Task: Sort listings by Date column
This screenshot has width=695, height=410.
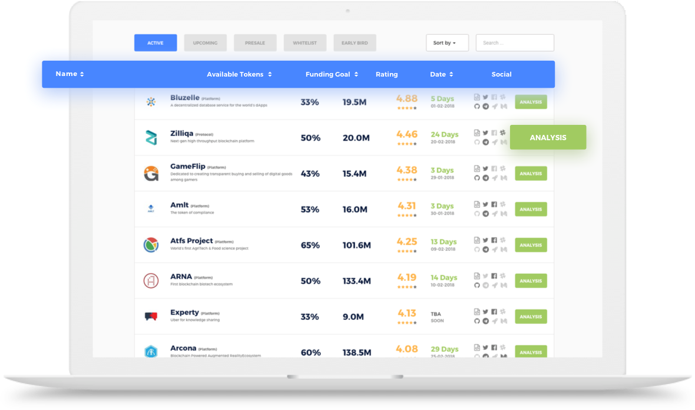Action: [441, 74]
